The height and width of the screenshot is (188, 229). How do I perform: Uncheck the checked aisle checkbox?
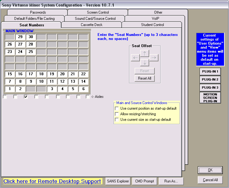pyautogui.click(x=26, y=97)
